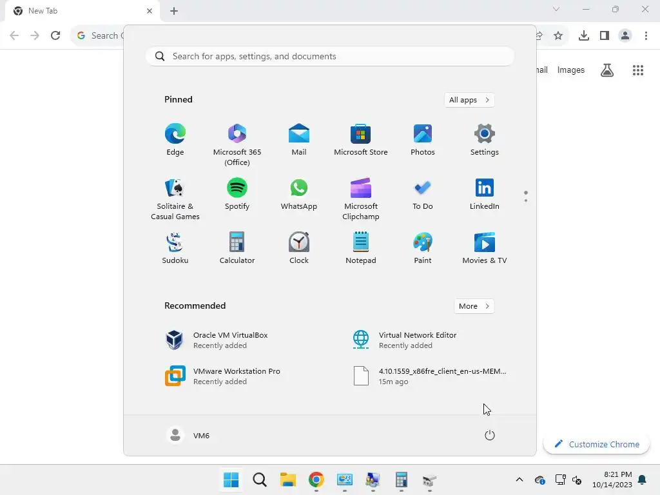Open LinkedIn pinned app

pyautogui.click(x=485, y=193)
